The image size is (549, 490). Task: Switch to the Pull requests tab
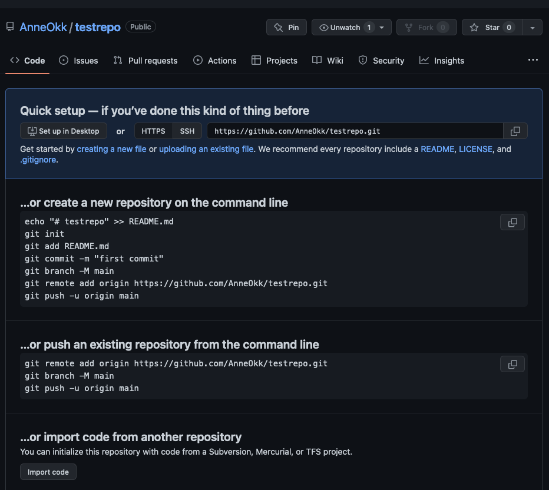point(145,61)
